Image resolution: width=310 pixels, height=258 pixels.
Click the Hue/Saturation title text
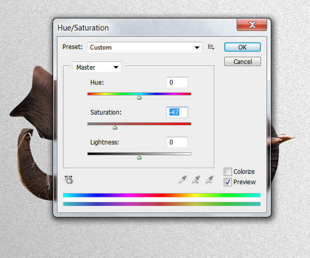click(83, 28)
